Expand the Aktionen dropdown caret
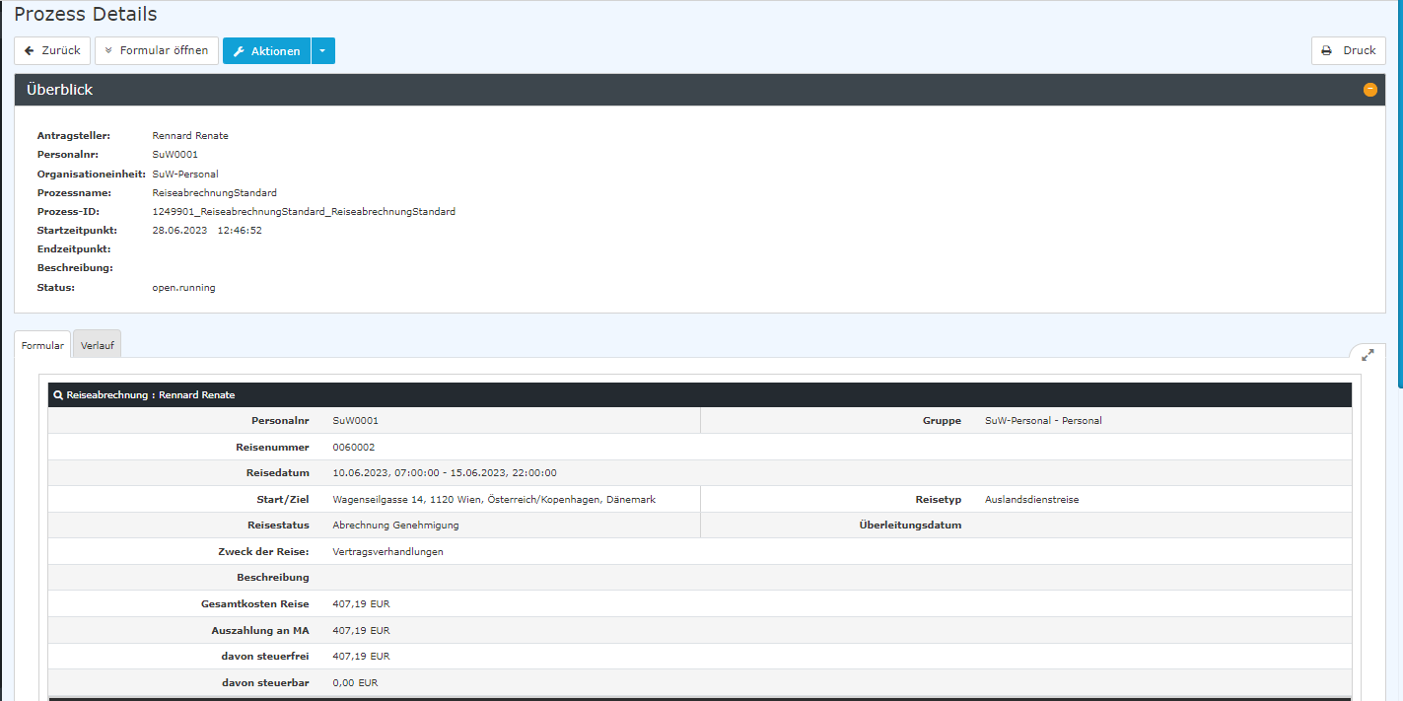The height and width of the screenshot is (701, 1403). 322,51
